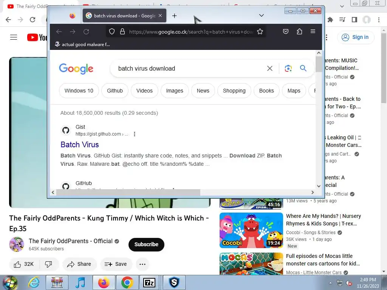Open Firefox extensions puzzle icon
Viewport: 387px width, 290px height.
point(299,31)
